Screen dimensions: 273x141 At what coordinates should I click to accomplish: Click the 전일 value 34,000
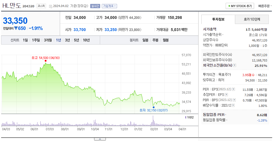(x=80, y=17)
